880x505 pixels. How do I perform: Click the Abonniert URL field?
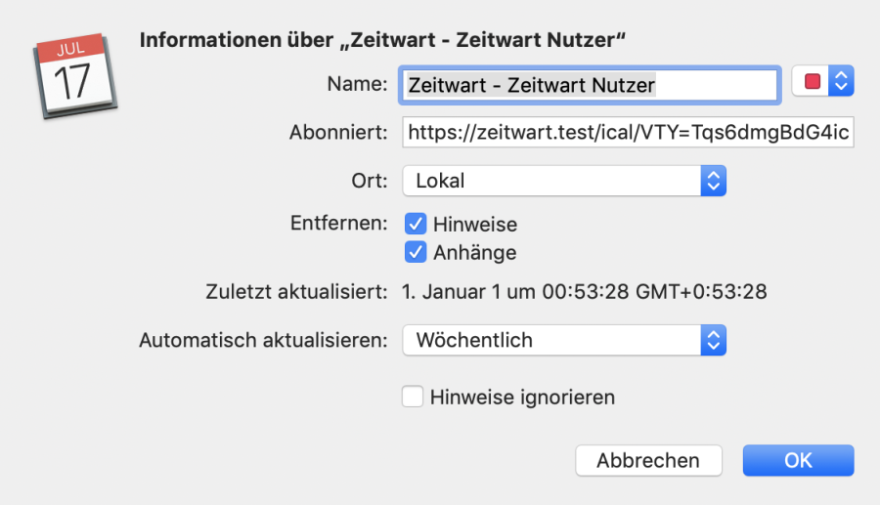click(x=628, y=133)
